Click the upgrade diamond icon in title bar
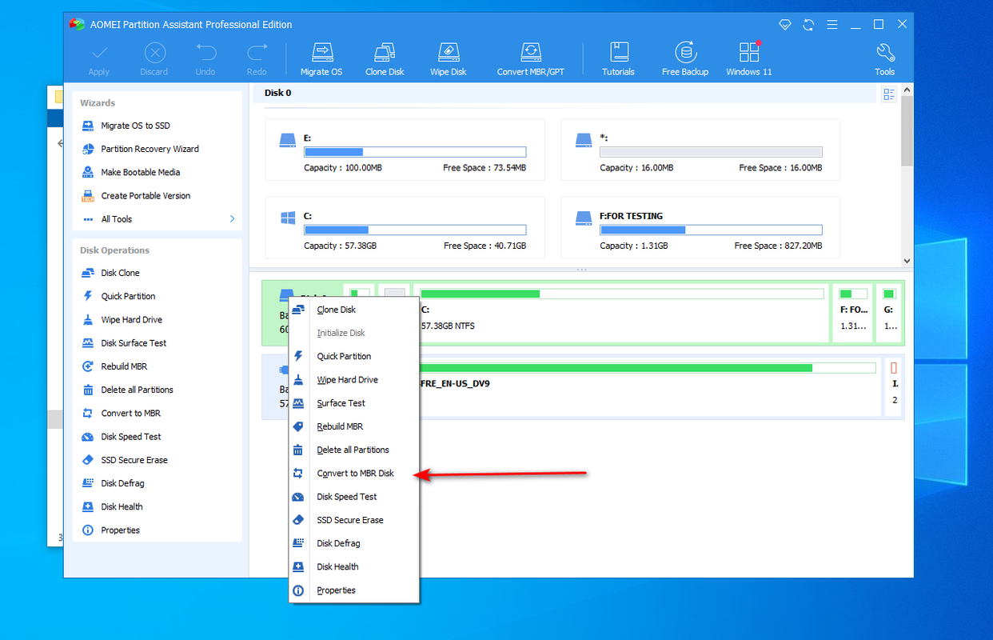 [x=785, y=25]
